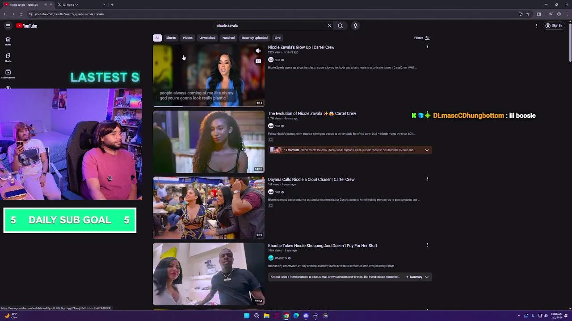Go forward in the browser

tap(13, 14)
